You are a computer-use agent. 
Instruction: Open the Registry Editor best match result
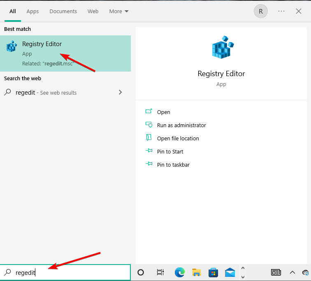tap(65, 53)
